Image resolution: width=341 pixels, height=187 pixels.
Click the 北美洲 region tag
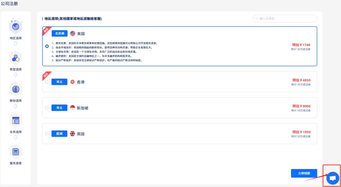coord(60,34)
